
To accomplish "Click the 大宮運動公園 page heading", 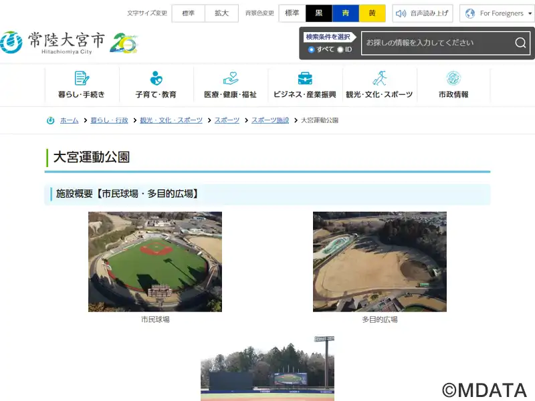I will (x=92, y=157).
